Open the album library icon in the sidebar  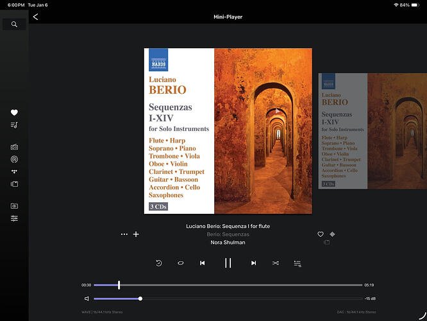click(x=14, y=184)
